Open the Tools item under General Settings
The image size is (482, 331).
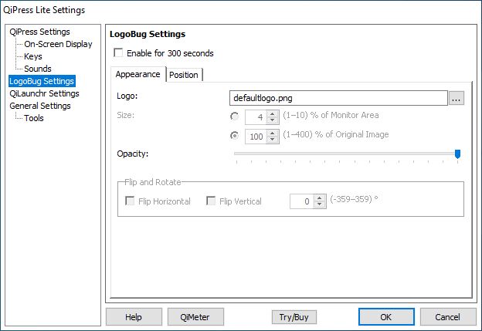34,118
